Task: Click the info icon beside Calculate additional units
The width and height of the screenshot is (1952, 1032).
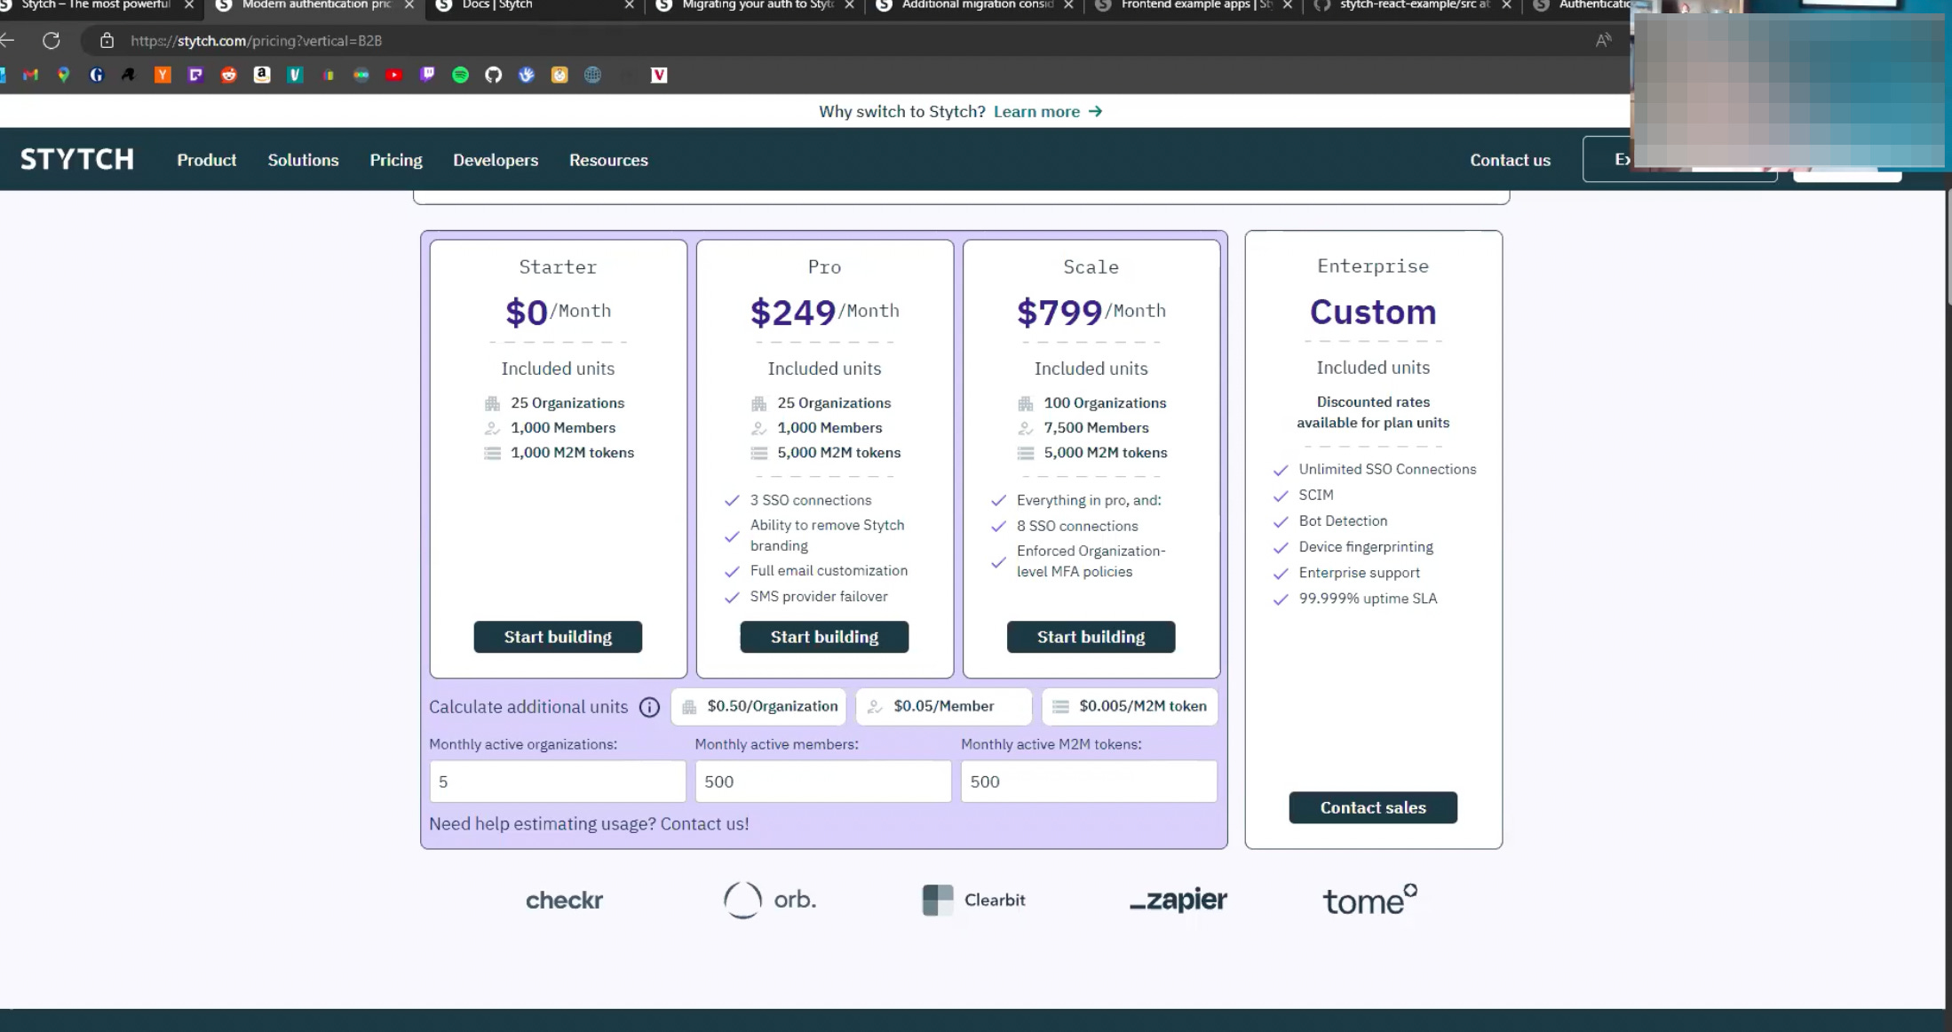Action: click(650, 707)
